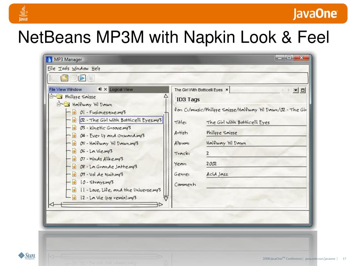Image resolution: width=355 pixels, height=266 pixels.
Task: Open the File menu
Action: [x=51, y=68]
